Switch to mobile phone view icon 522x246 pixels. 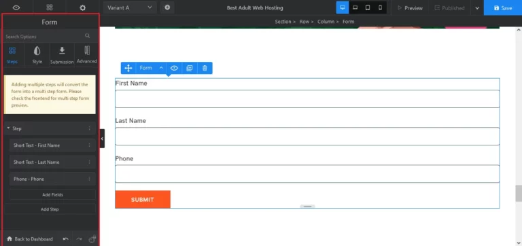(380, 7)
